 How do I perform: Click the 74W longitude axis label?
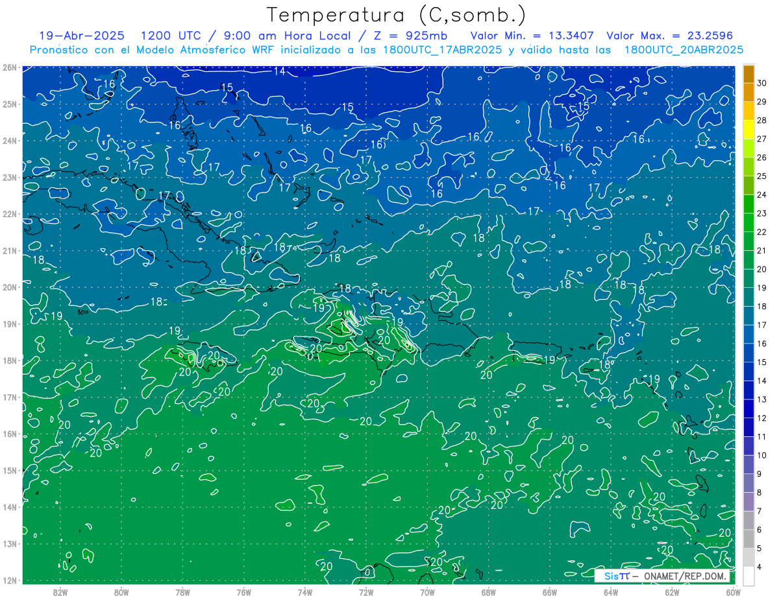point(304,592)
